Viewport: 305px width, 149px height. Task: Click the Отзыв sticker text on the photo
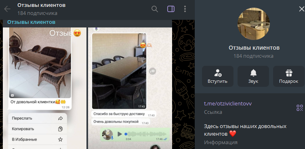61,33
